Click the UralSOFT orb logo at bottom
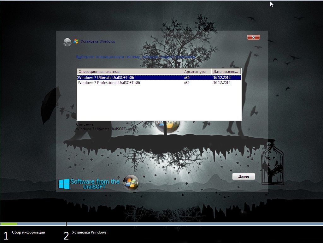 (131, 182)
